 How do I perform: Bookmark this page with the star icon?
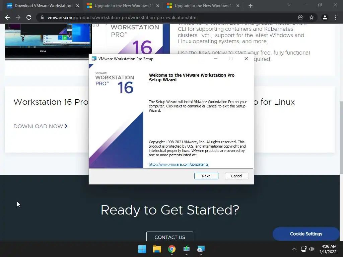pyautogui.click(x=312, y=17)
